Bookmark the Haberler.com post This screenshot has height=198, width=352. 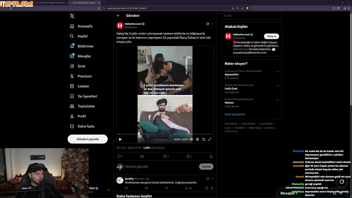point(189,156)
